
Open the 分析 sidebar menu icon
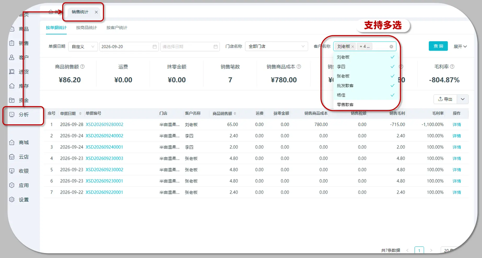(x=12, y=114)
